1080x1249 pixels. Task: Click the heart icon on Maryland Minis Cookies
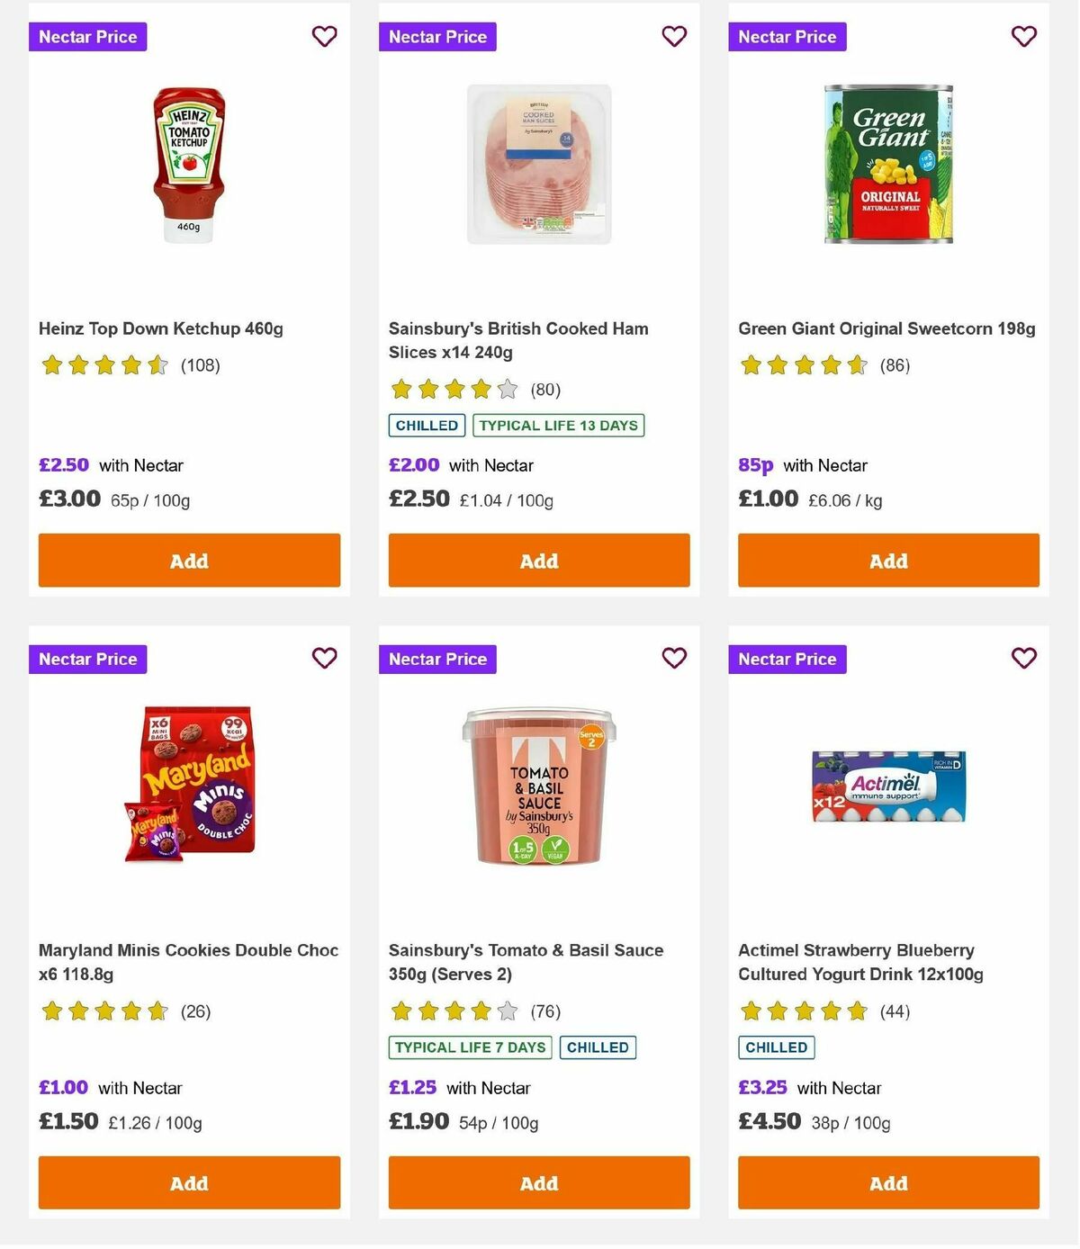324,659
